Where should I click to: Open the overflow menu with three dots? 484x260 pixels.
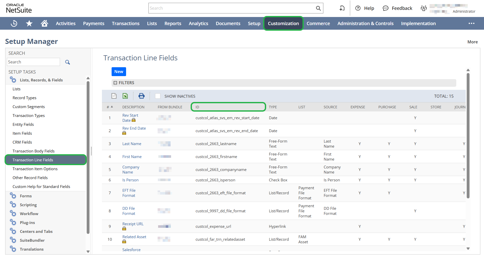(x=472, y=23)
